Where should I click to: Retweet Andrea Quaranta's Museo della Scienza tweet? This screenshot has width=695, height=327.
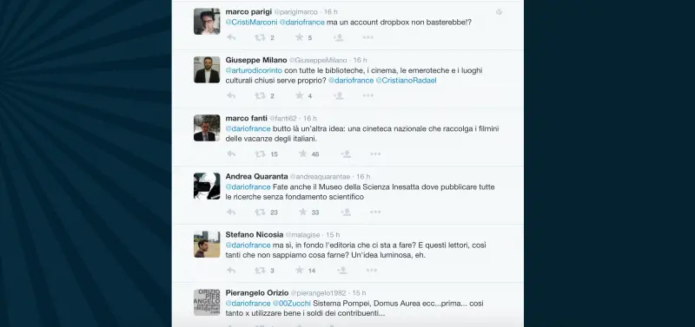click(260, 212)
